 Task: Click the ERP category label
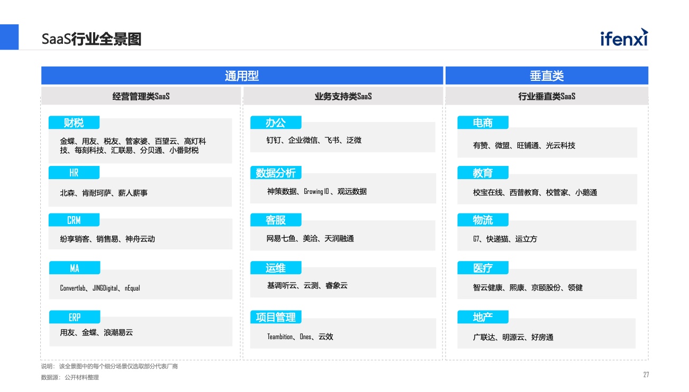coord(75,318)
